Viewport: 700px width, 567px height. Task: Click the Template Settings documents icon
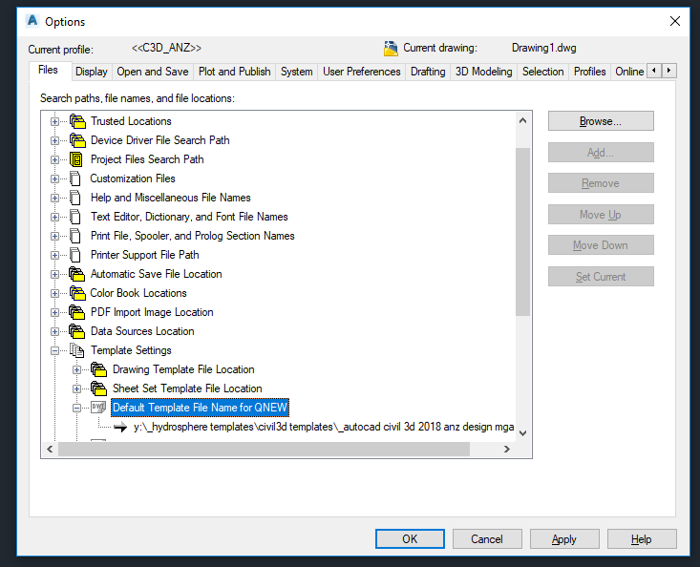pos(76,350)
